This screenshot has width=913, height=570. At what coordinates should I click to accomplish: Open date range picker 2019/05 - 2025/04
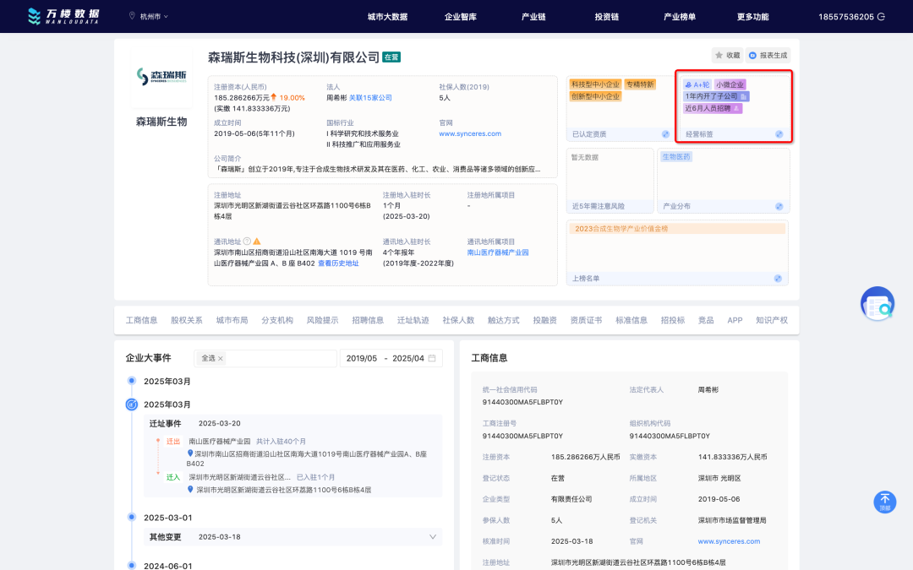[391, 358]
